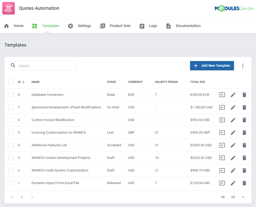The width and height of the screenshot is (256, 207).
Task: Go to previous page arrow
Action: tap(12, 197)
